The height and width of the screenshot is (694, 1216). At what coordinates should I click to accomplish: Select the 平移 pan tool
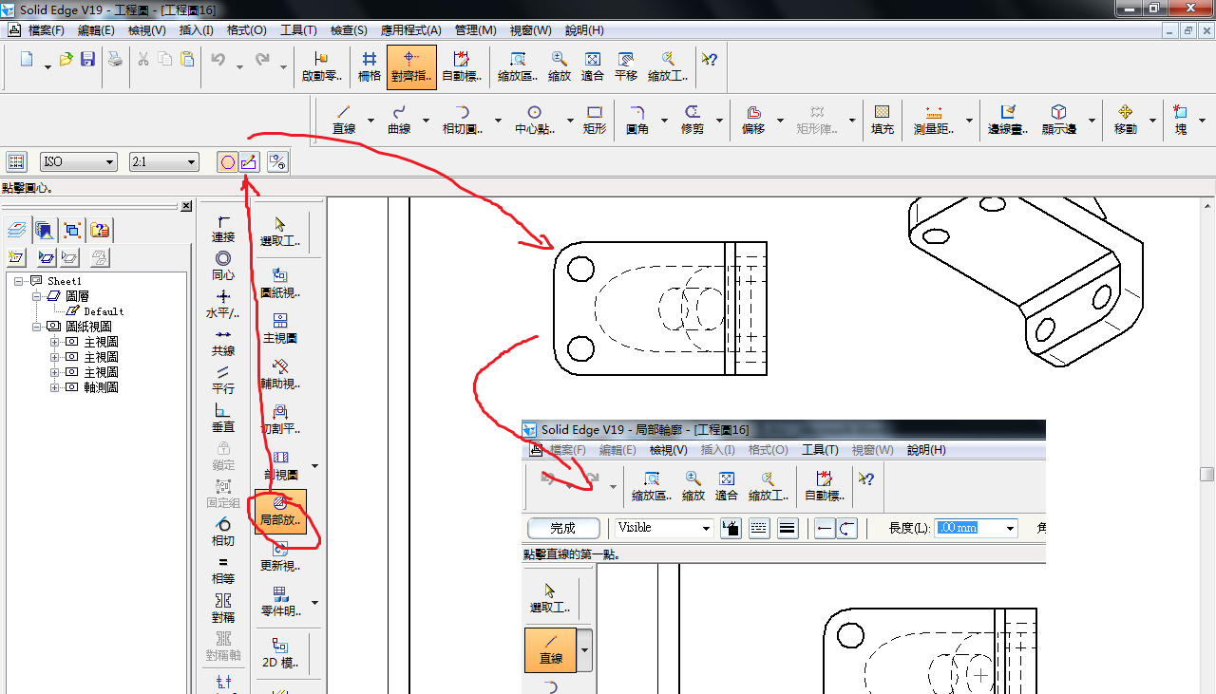point(626,66)
